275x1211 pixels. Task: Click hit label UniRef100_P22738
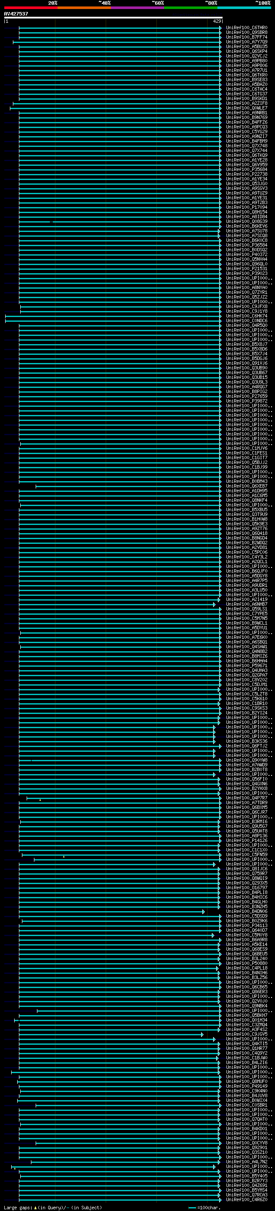pyautogui.click(x=247, y=174)
